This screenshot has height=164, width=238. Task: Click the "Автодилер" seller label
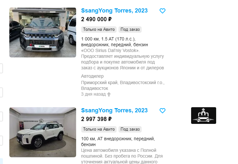click(92, 76)
